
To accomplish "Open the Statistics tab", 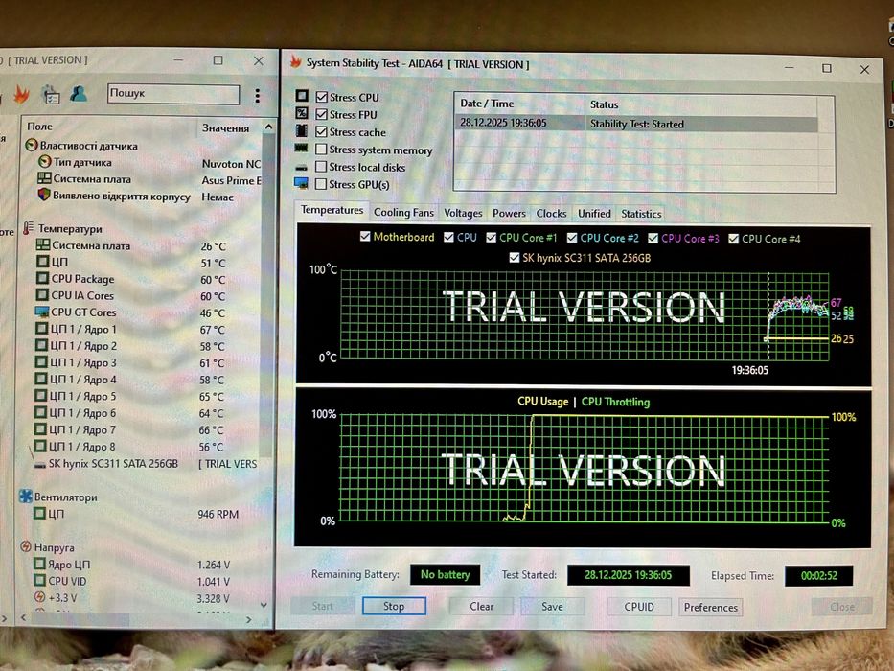I will click(x=641, y=214).
